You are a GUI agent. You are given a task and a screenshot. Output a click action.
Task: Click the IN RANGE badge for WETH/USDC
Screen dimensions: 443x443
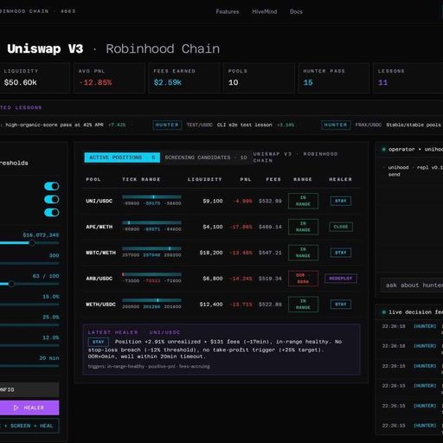[303, 305]
